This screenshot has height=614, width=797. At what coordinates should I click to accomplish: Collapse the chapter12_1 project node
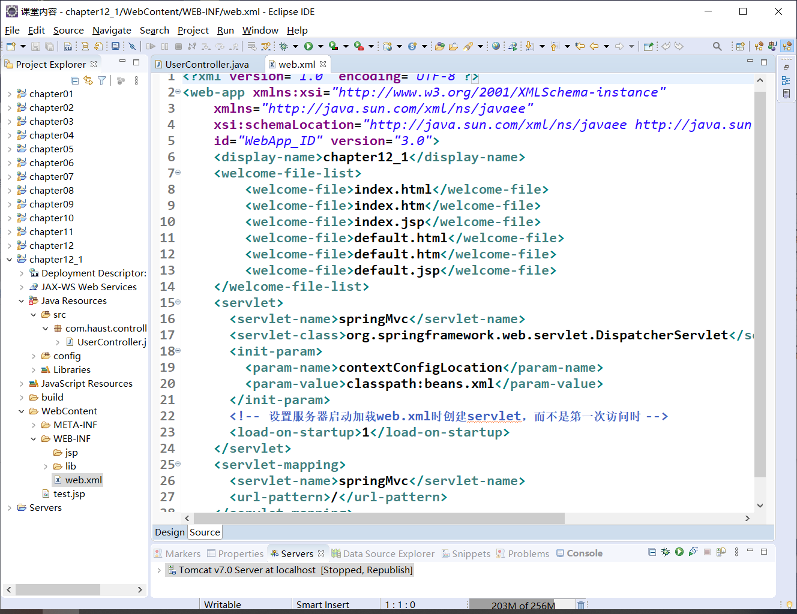click(10, 260)
